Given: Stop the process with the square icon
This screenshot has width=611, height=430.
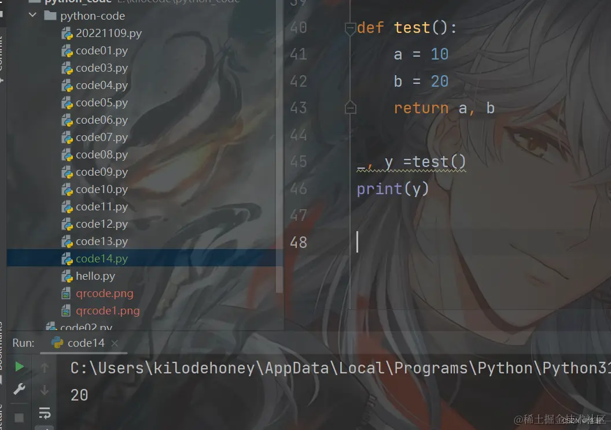Looking at the screenshot, I should click(x=19, y=417).
